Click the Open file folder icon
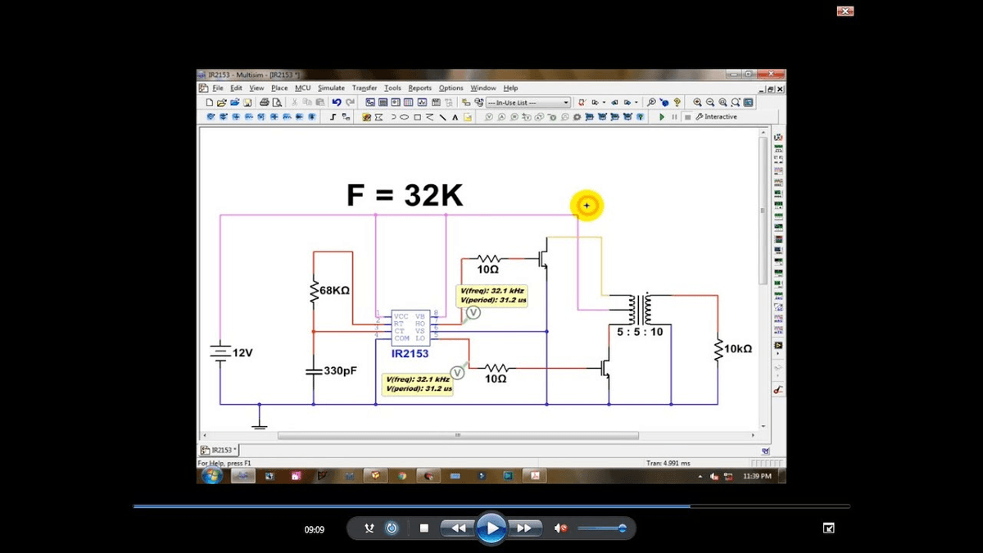 pyautogui.click(x=221, y=102)
